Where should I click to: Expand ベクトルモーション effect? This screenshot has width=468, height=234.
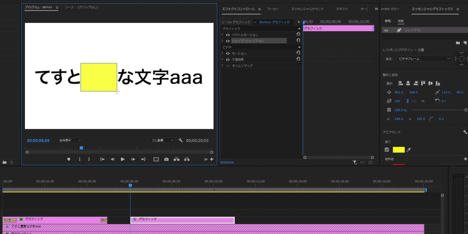point(222,35)
